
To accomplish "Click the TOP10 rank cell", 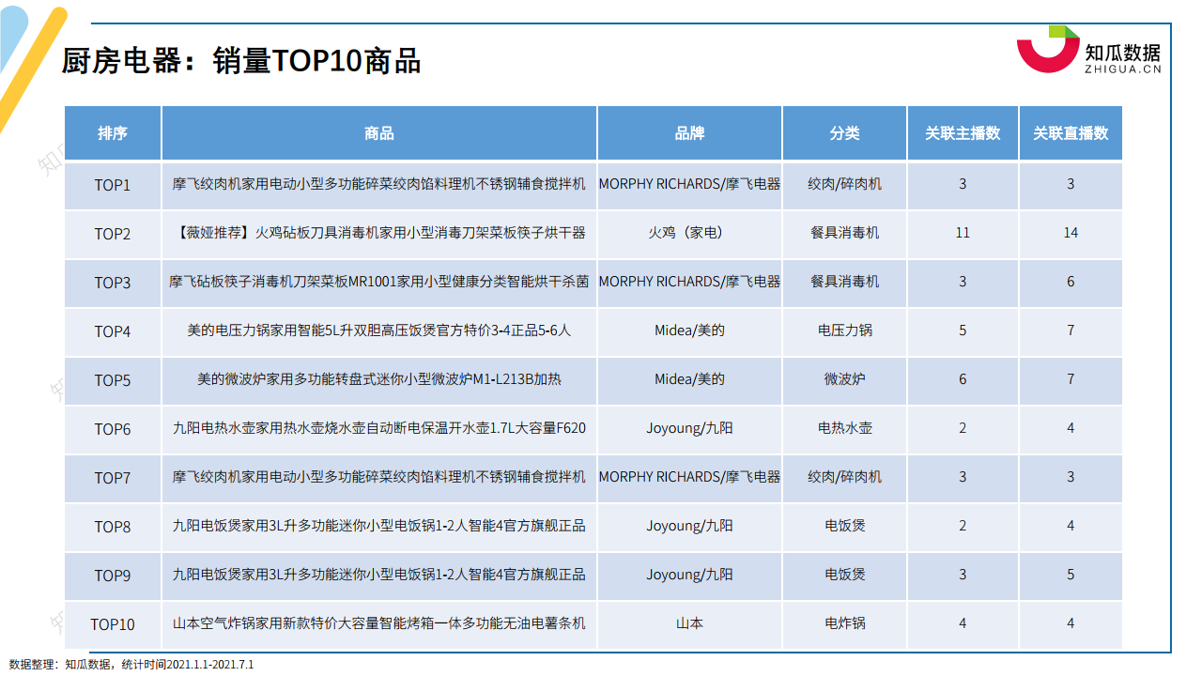I will click(113, 624).
